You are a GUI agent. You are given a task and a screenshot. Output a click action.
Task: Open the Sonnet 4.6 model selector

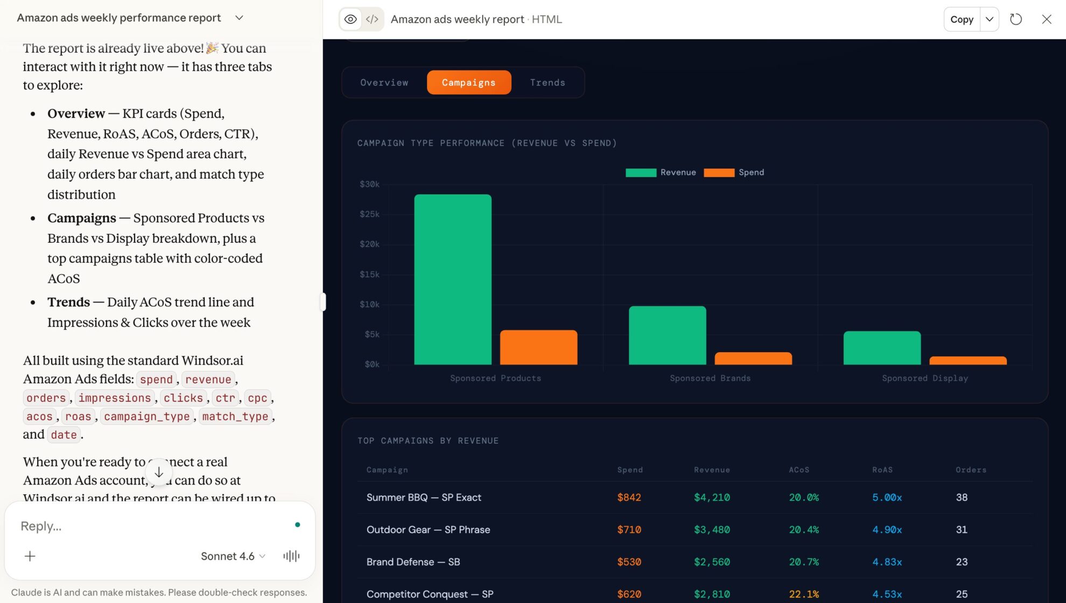(233, 556)
